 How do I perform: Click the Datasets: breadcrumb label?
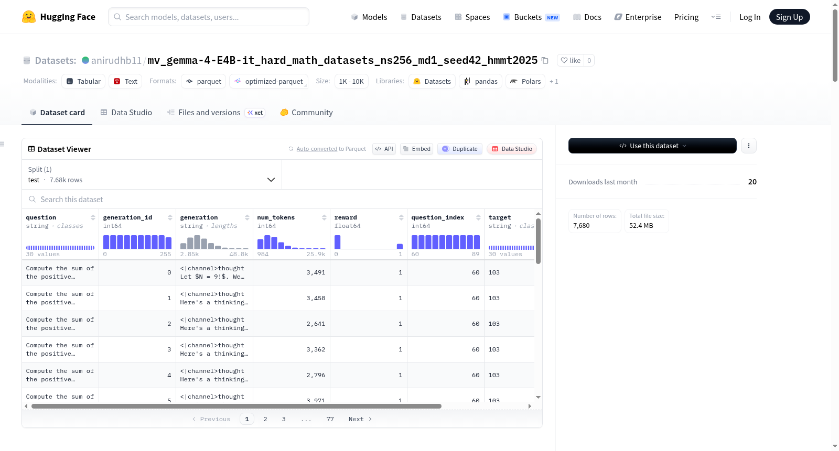56,61
